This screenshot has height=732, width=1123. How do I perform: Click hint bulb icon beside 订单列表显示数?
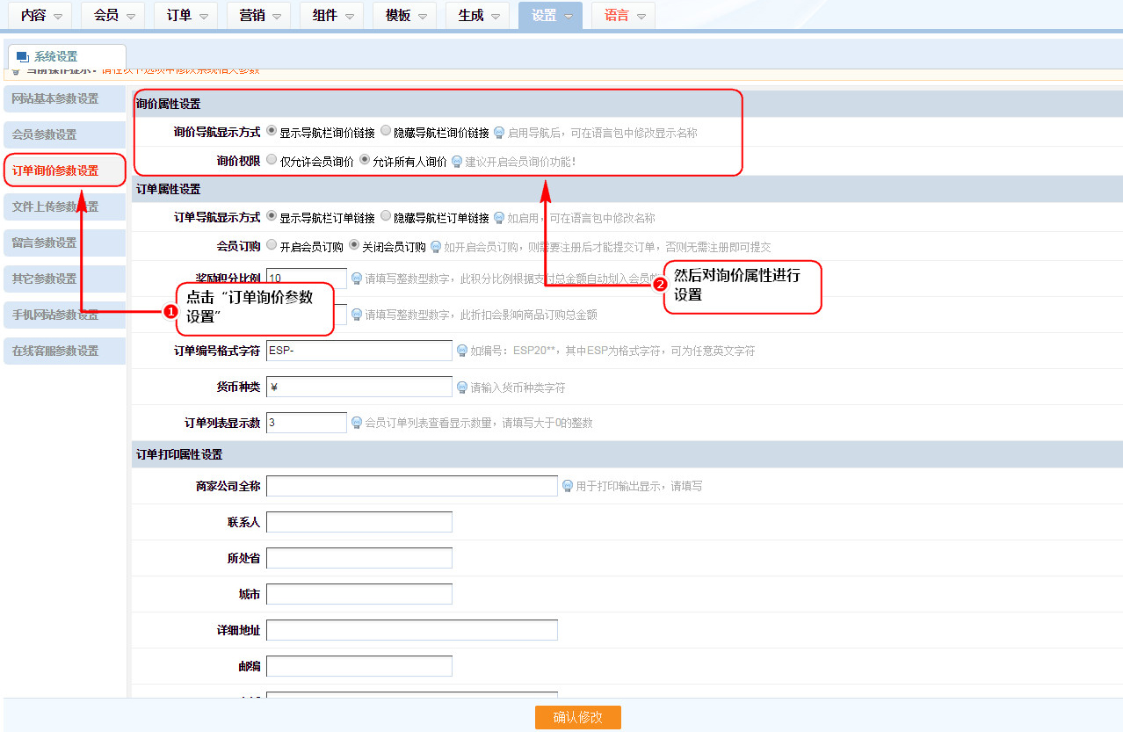pos(357,423)
